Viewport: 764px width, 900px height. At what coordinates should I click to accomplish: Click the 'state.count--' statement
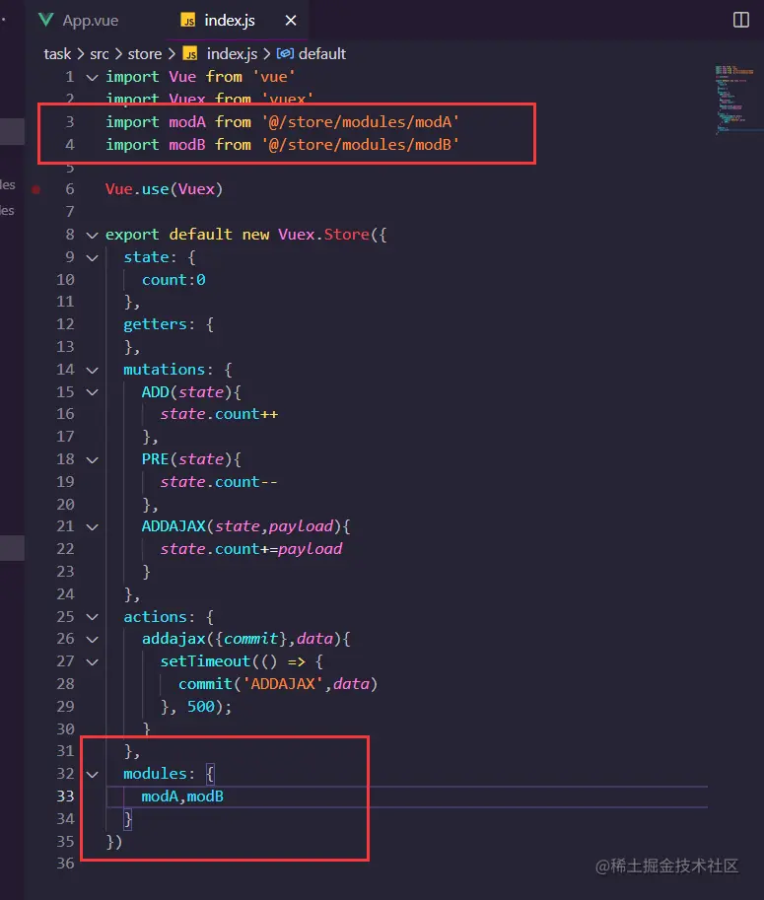click(219, 482)
